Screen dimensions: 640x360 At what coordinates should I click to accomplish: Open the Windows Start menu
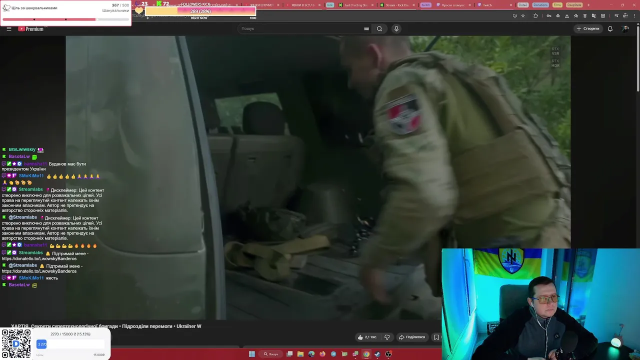(251, 354)
